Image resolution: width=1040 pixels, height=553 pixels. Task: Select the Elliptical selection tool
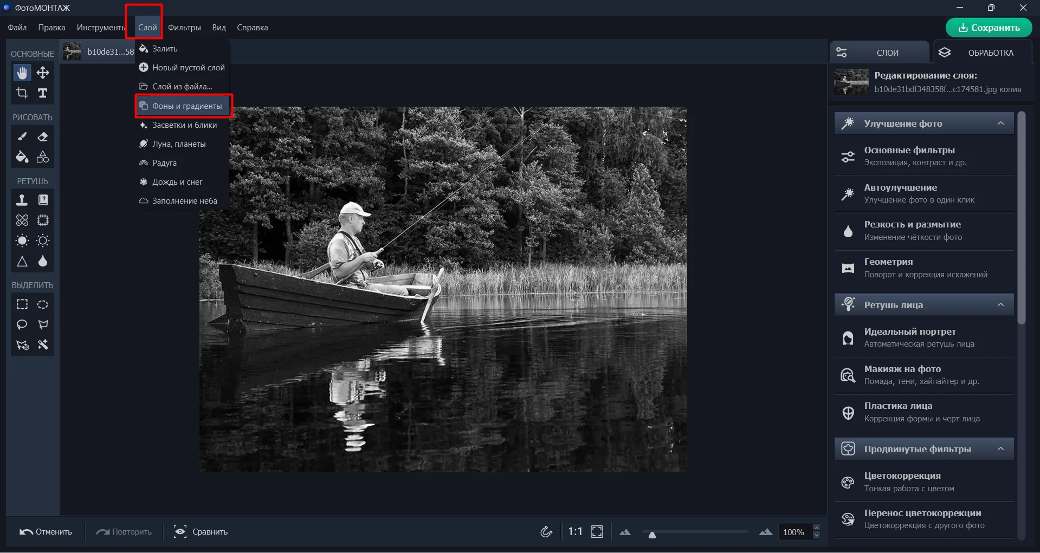tap(43, 304)
